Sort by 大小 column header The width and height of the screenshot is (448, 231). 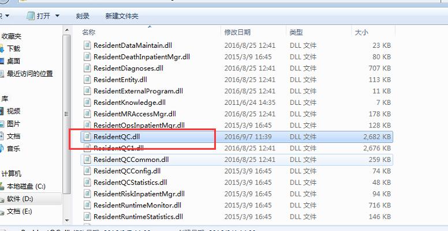click(361, 32)
